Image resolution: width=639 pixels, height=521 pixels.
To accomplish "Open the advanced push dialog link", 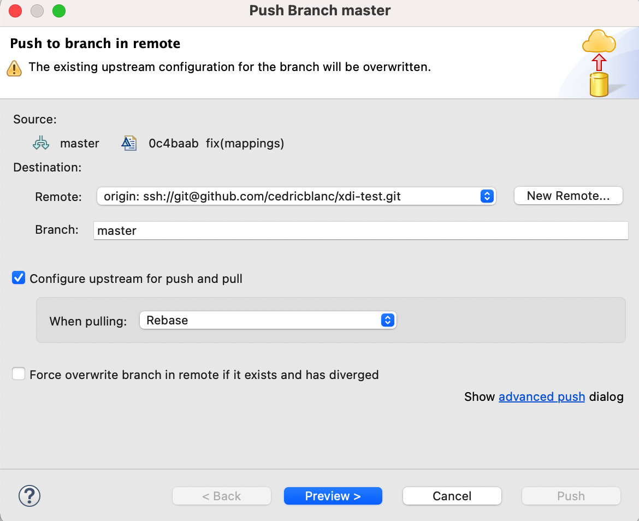I will click(542, 396).
